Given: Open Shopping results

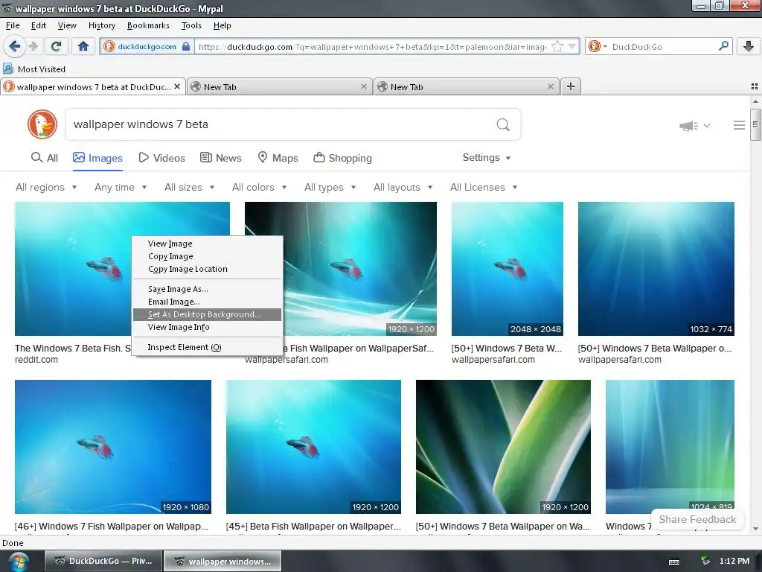Looking at the screenshot, I should [342, 158].
